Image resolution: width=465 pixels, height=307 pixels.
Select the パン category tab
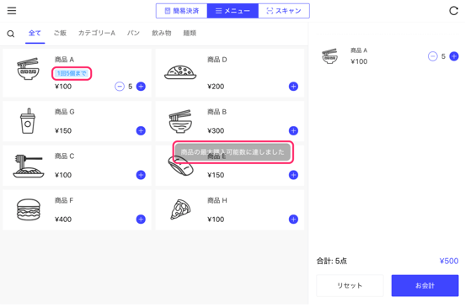[133, 33]
